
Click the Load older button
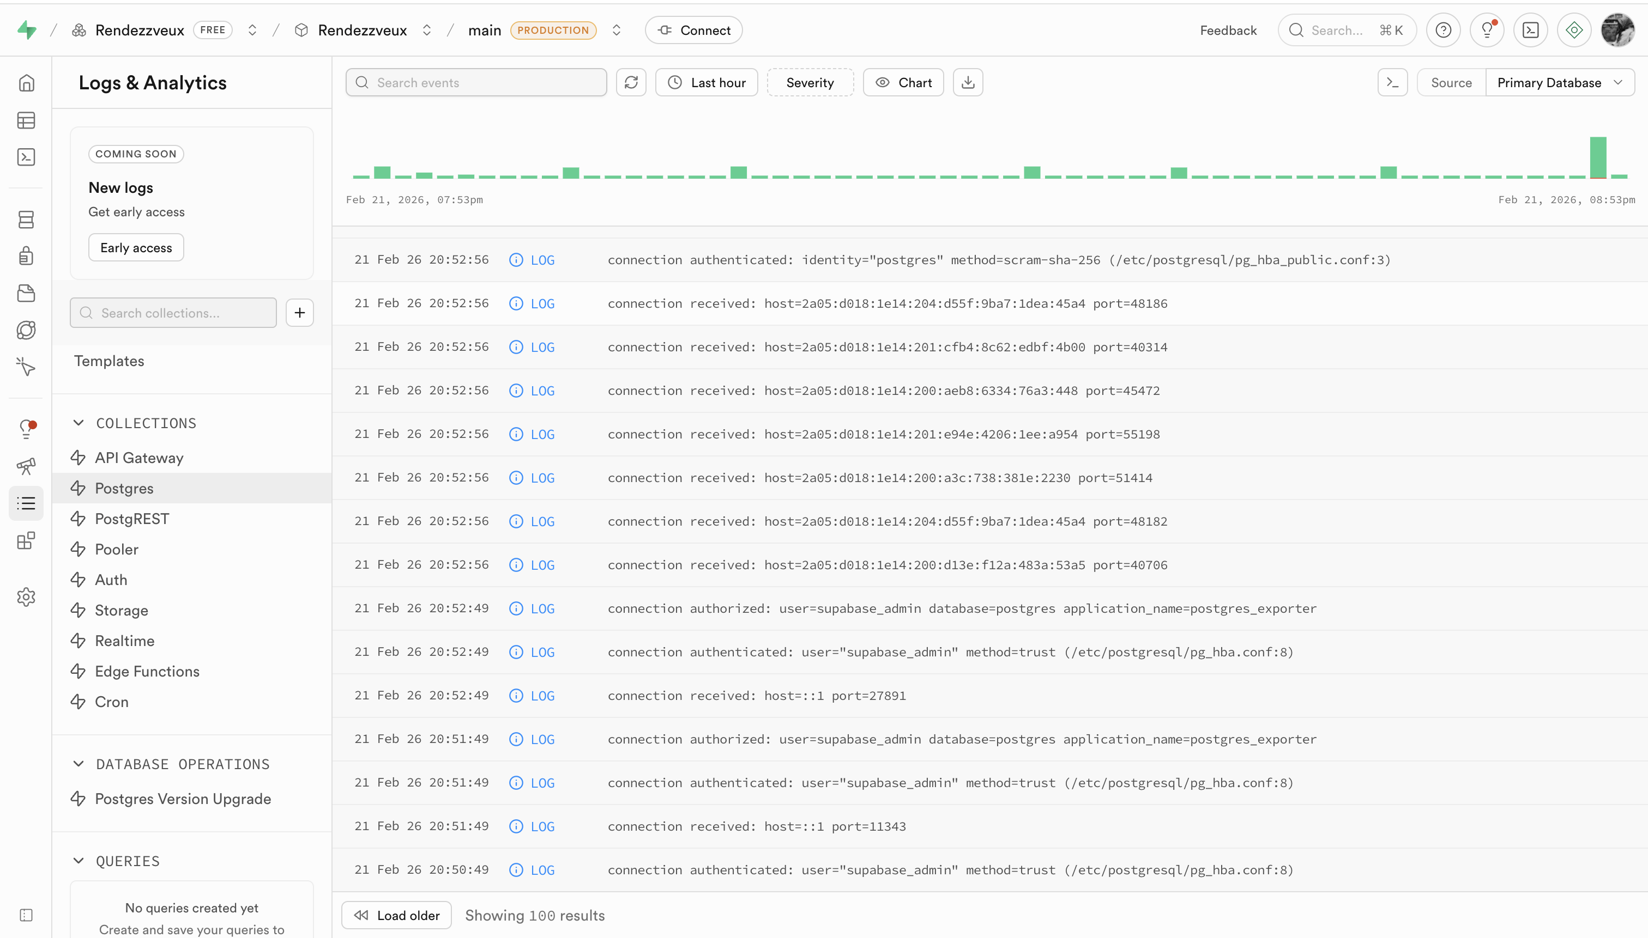[x=396, y=916]
